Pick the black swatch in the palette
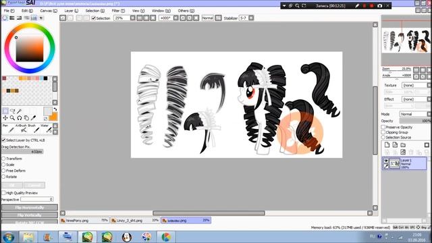432x243 pixels. point(45,78)
